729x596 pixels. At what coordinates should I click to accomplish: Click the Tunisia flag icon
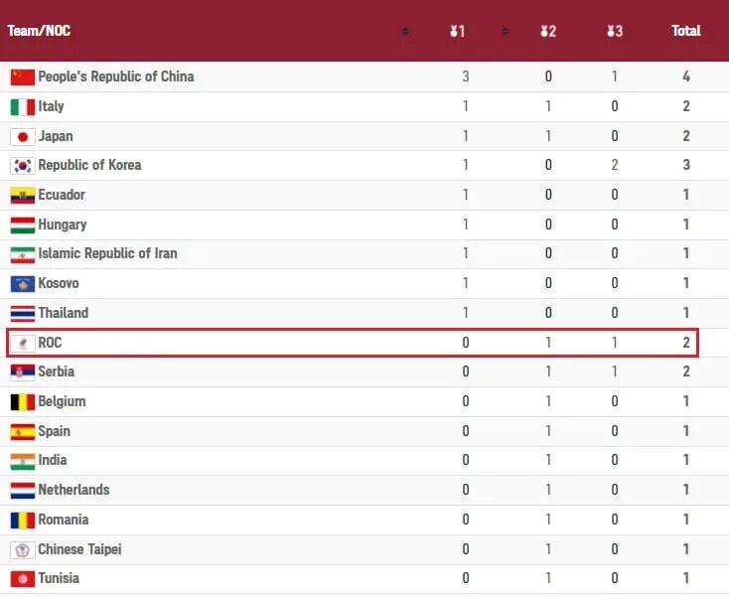(x=22, y=578)
